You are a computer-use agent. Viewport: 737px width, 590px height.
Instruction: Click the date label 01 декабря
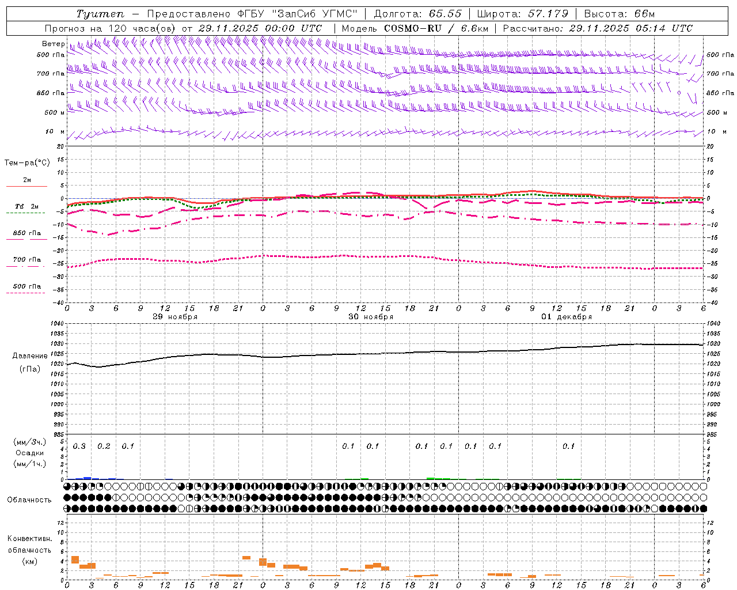tap(567, 317)
